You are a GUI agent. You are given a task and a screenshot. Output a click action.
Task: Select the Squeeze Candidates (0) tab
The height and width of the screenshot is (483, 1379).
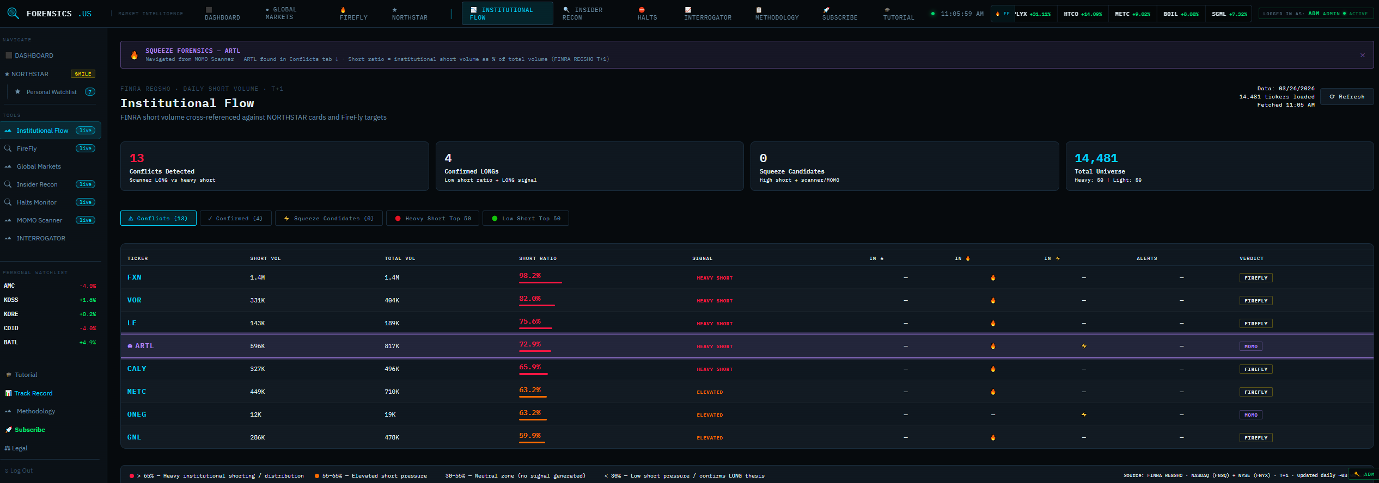point(328,219)
